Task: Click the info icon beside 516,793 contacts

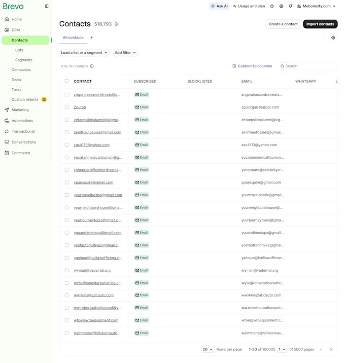Action: pos(92,66)
